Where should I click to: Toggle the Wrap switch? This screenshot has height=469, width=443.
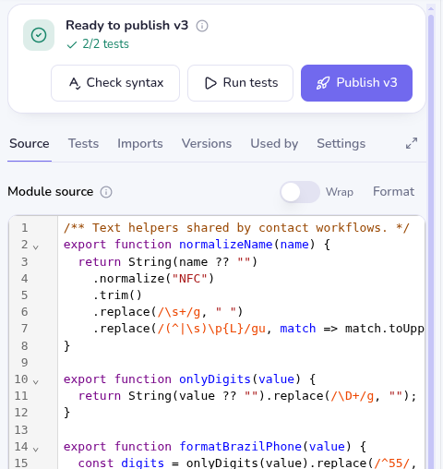click(300, 192)
